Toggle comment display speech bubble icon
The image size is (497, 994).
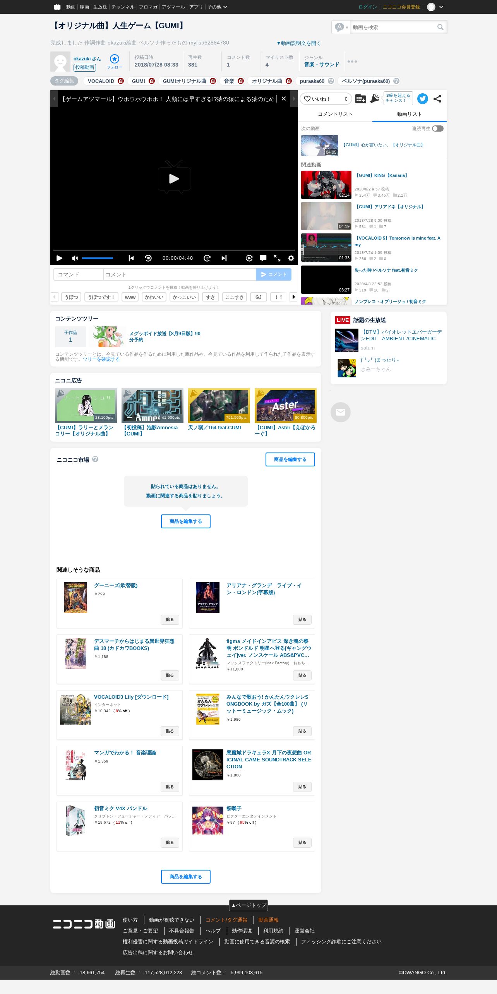(x=263, y=258)
